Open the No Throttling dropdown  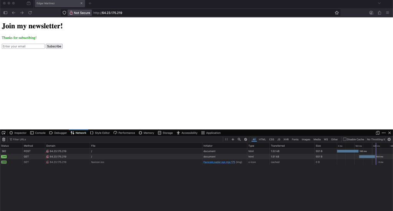click(376, 139)
